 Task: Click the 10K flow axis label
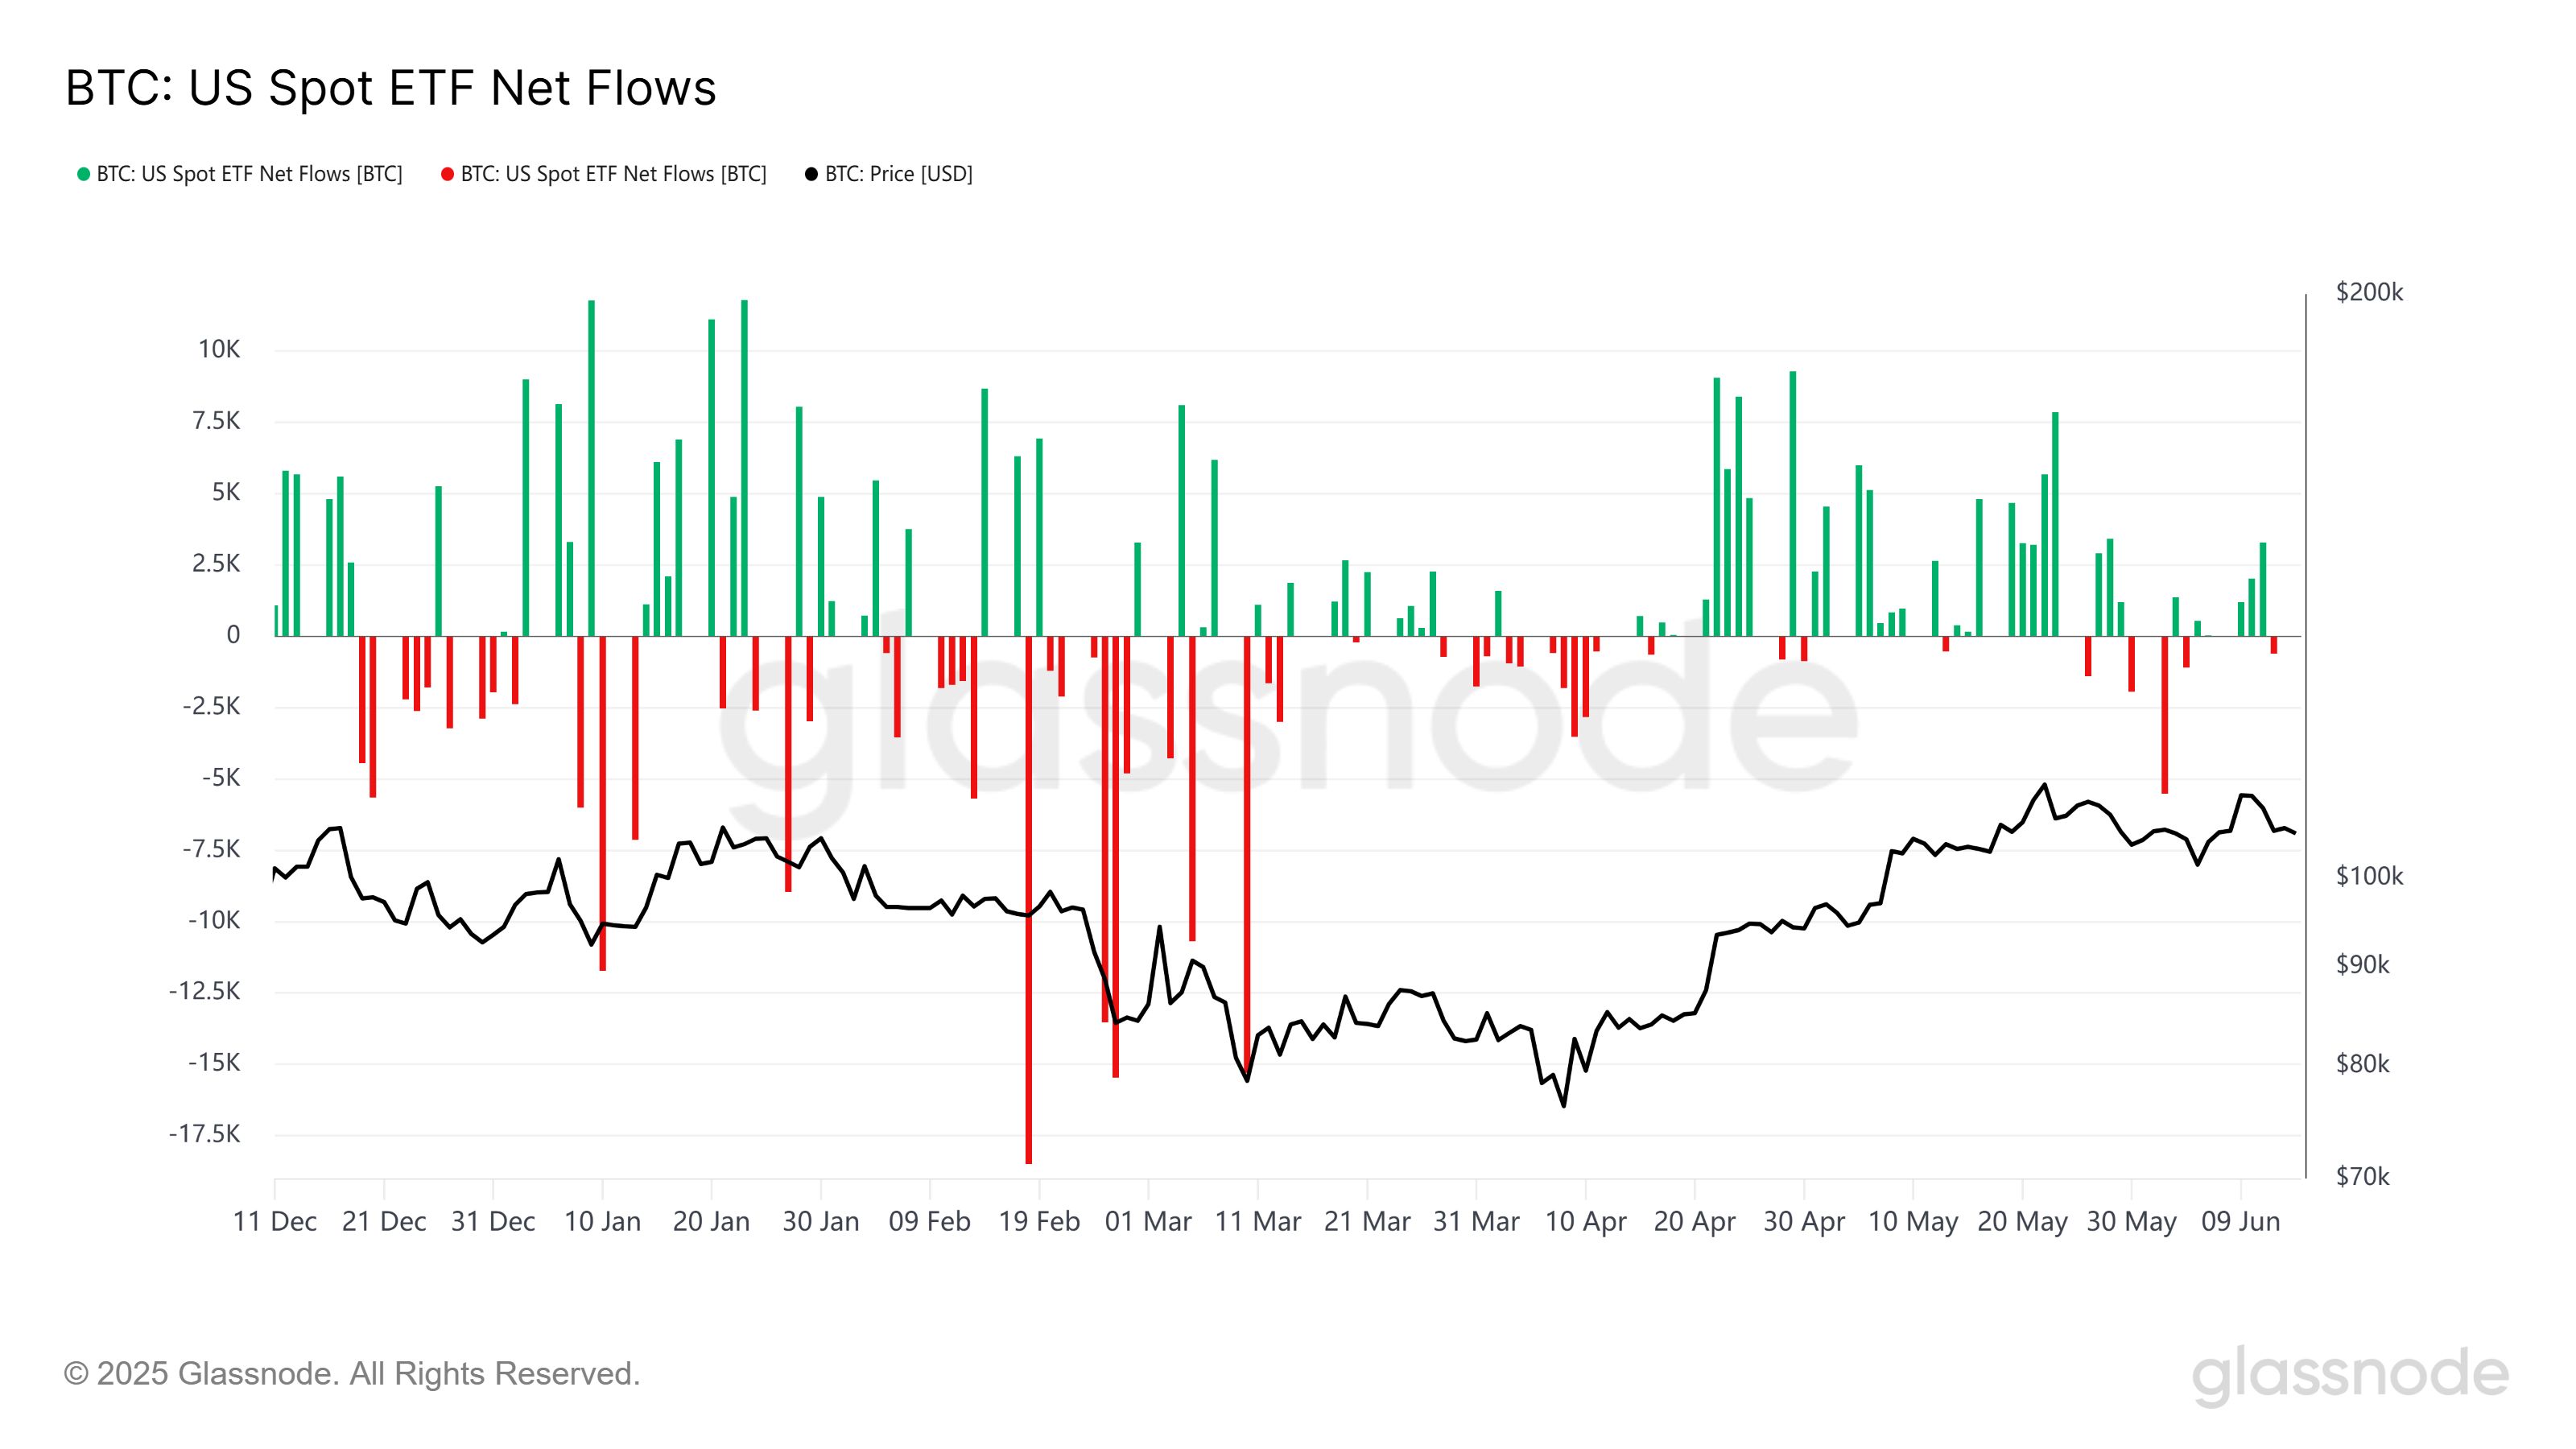point(219,349)
